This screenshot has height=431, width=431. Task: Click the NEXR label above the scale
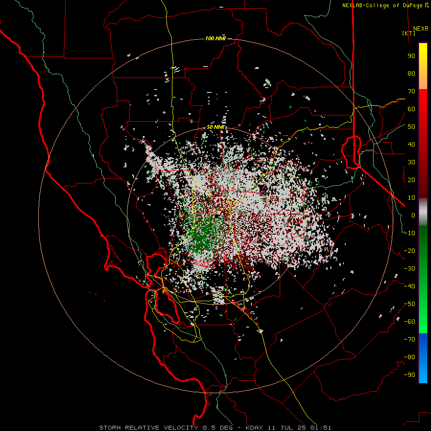click(x=421, y=29)
